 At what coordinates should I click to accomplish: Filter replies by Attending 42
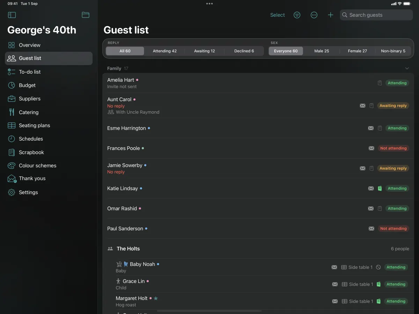165,51
